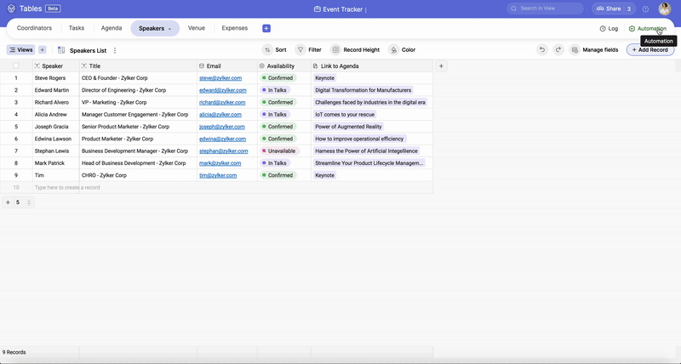Click the Speaker column header
This screenshot has height=364, width=681.
click(56, 66)
